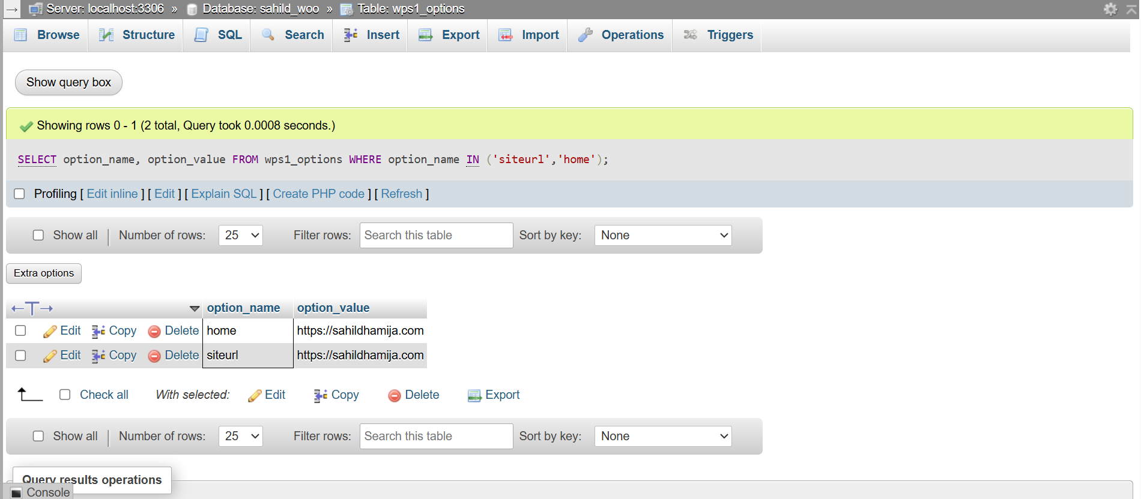This screenshot has width=1141, height=499.
Task: Click the Copy icon in siteurl row
Action: (x=98, y=356)
